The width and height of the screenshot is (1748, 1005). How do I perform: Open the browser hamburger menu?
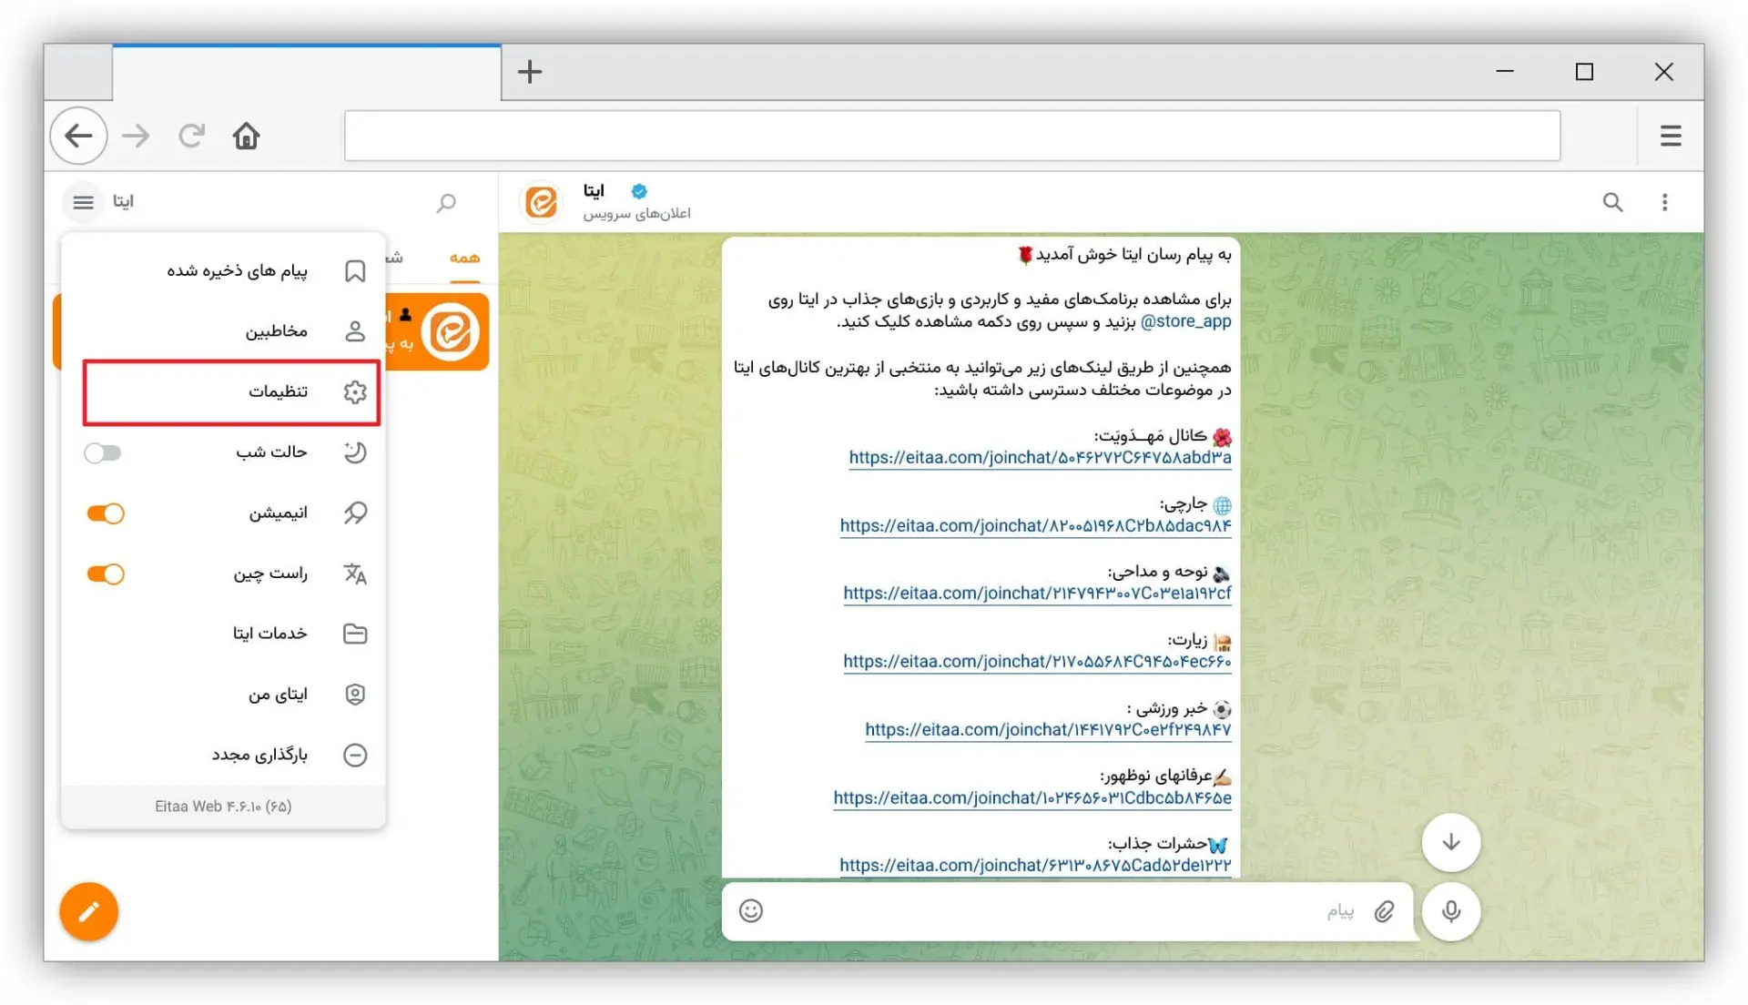1671,137
